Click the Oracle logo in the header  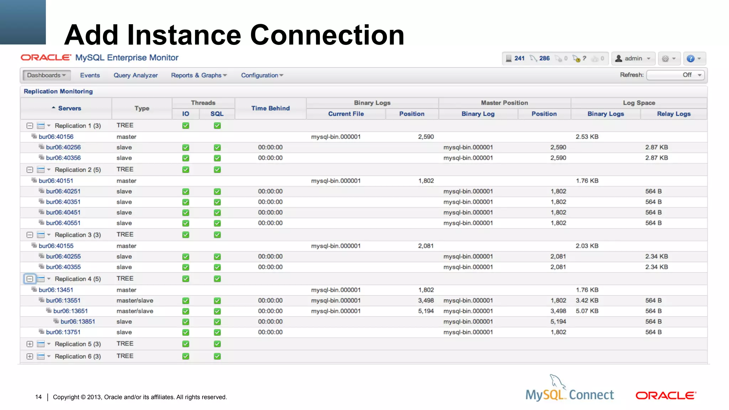point(46,58)
